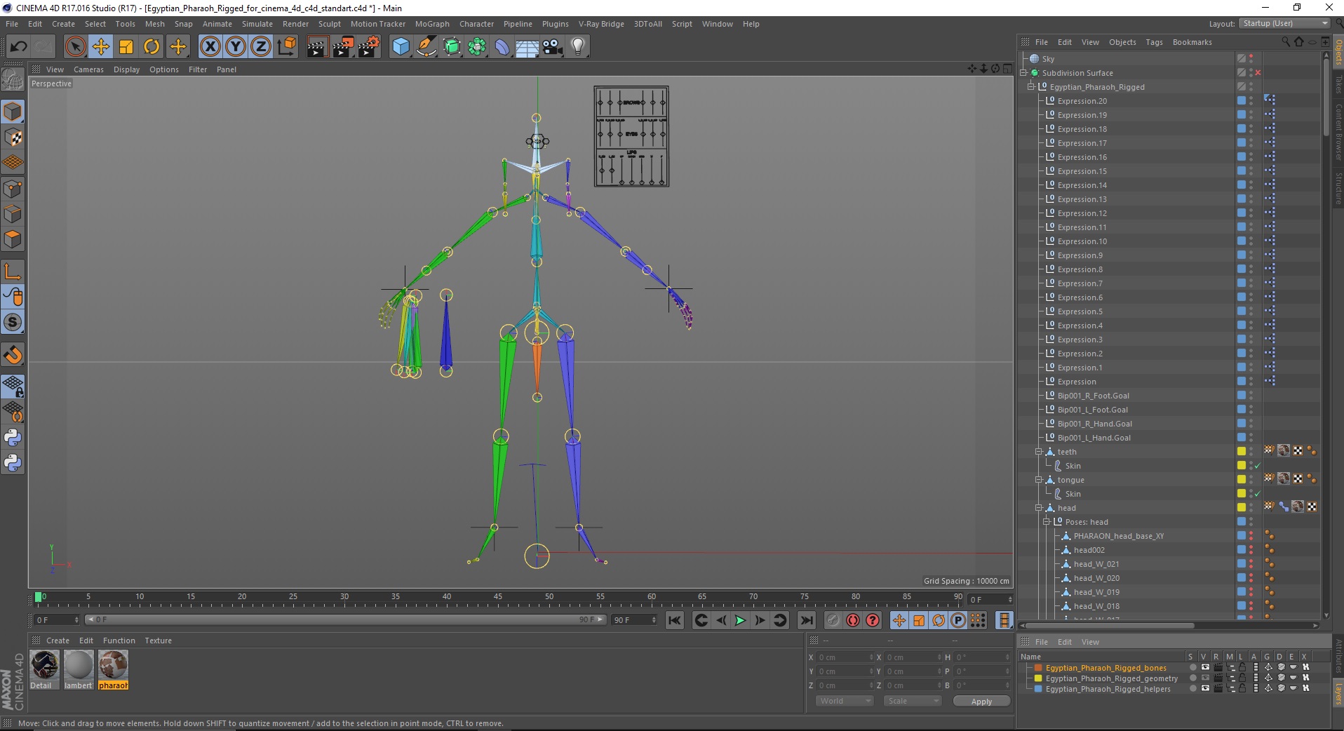Collapse the head object

[1039, 508]
